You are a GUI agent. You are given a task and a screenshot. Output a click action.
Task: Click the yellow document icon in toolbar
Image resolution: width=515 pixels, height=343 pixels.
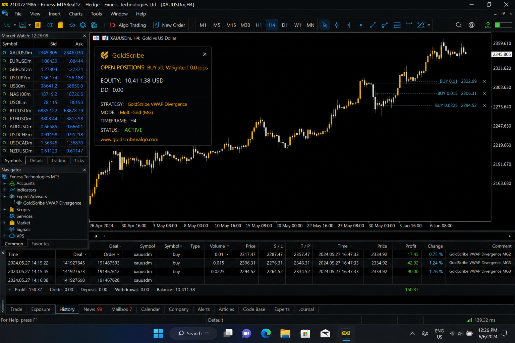coord(38,25)
